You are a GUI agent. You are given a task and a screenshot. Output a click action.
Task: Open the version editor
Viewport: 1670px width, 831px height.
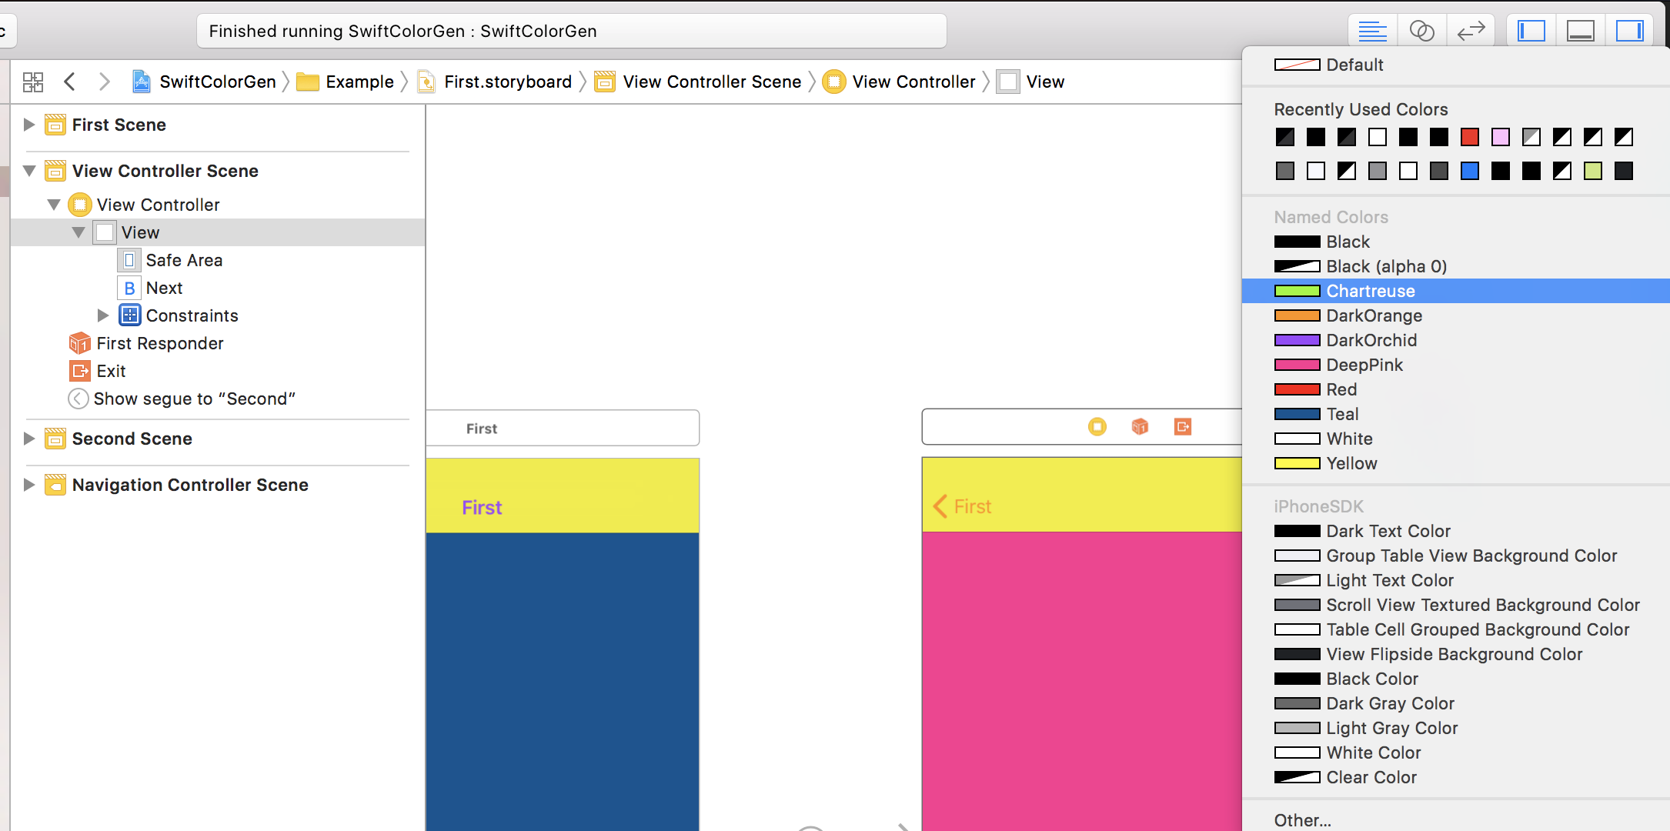click(1471, 31)
